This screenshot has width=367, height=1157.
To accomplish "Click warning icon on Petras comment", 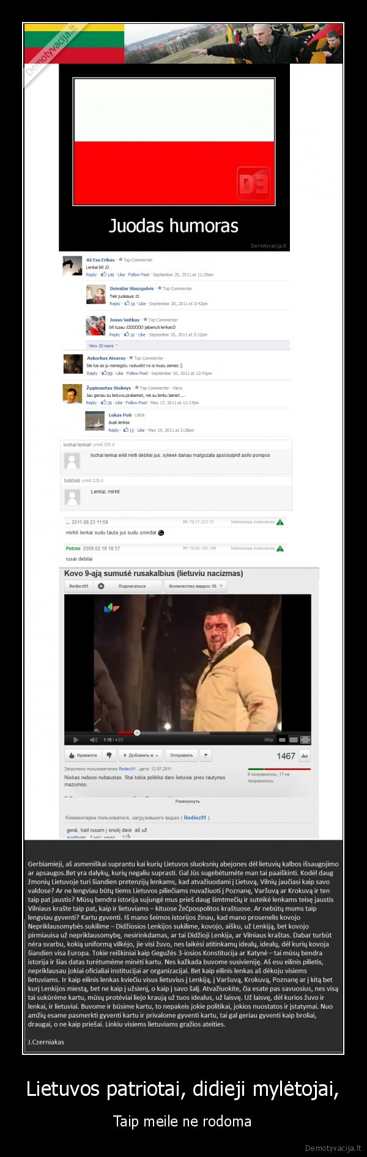I will click(x=280, y=549).
